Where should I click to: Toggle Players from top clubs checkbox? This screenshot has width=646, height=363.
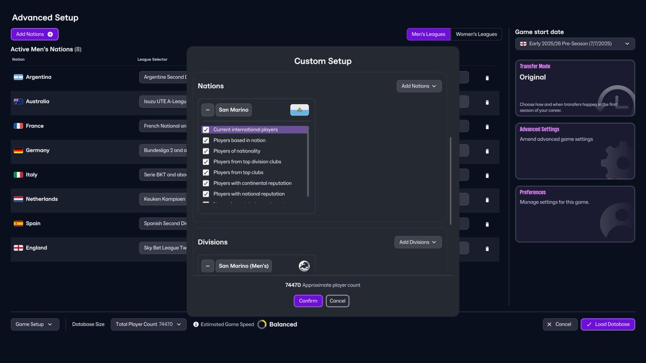click(206, 172)
